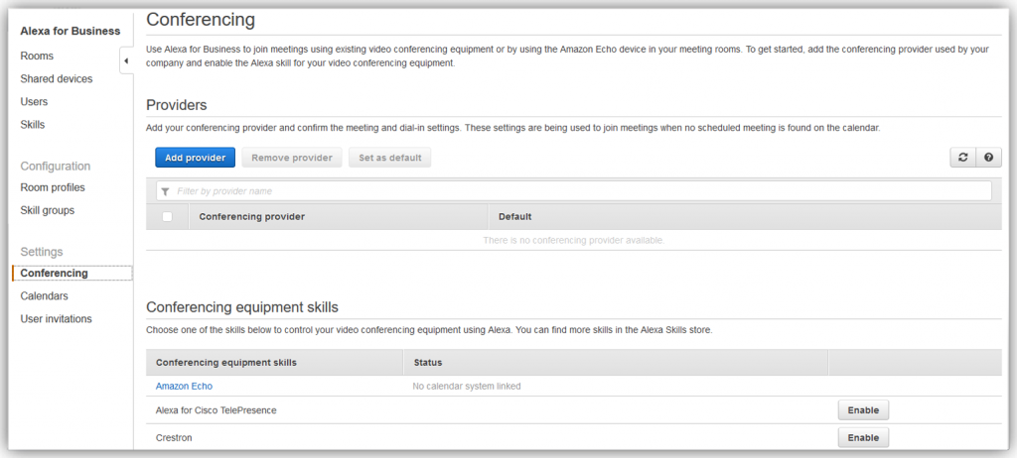Click the Remove provider button
Image resolution: width=1017 pixels, height=458 pixels.
(292, 158)
